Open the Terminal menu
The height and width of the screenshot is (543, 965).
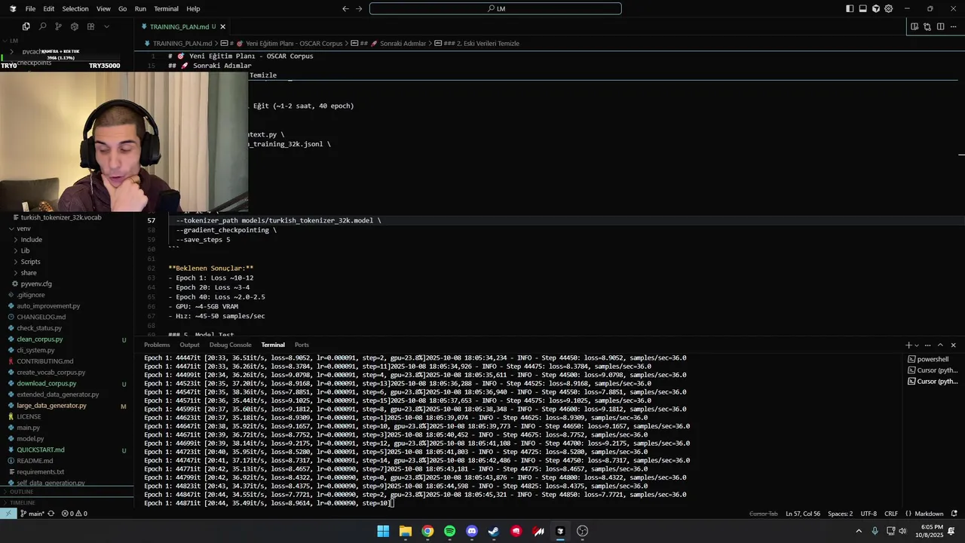[x=166, y=9]
